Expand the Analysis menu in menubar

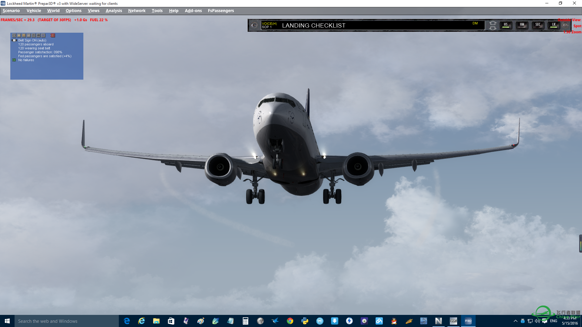(114, 10)
